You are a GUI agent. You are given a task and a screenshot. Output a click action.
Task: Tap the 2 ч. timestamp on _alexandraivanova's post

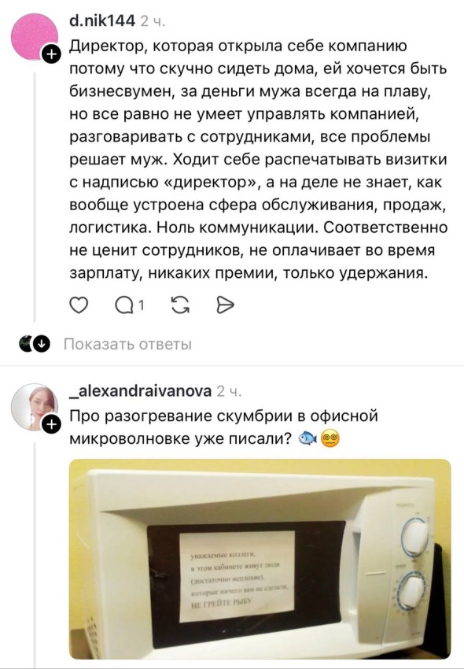[229, 391]
